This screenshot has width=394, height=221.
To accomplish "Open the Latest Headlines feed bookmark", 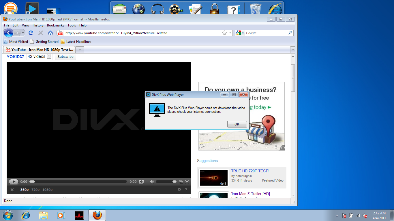I will pos(76,41).
